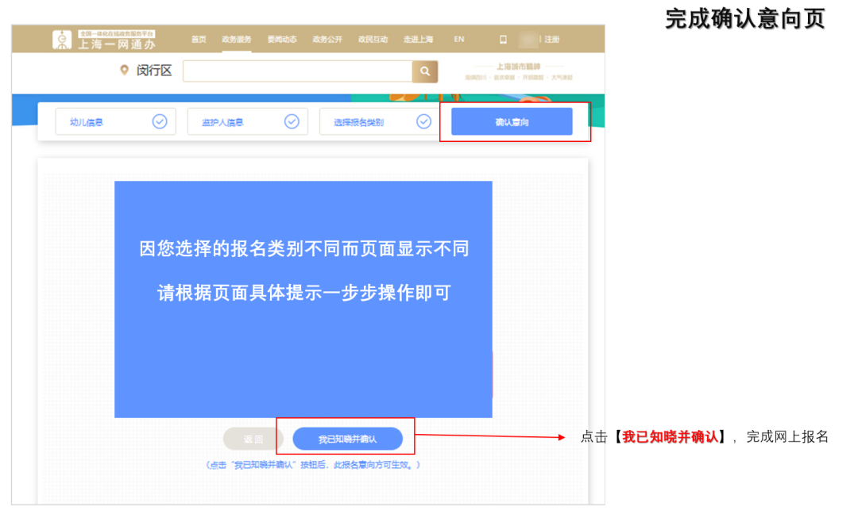Open the 政务公开 menu item
The height and width of the screenshot is (526, 858).
click(x=327, y=40)
